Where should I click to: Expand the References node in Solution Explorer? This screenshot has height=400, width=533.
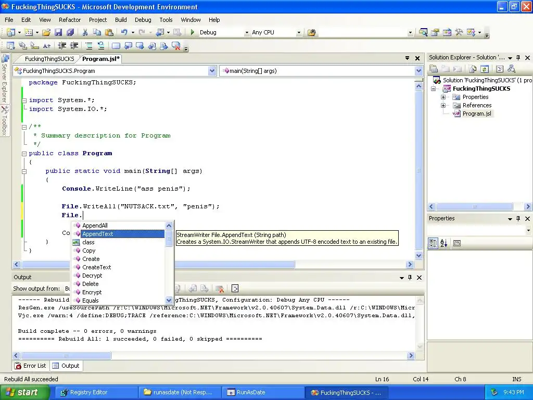point(443,105)
